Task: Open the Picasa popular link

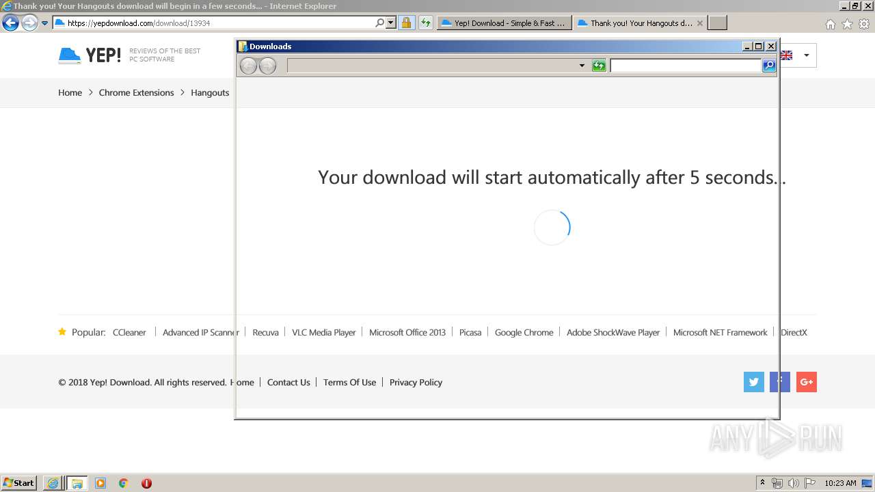Action: [x=470, y=332]
